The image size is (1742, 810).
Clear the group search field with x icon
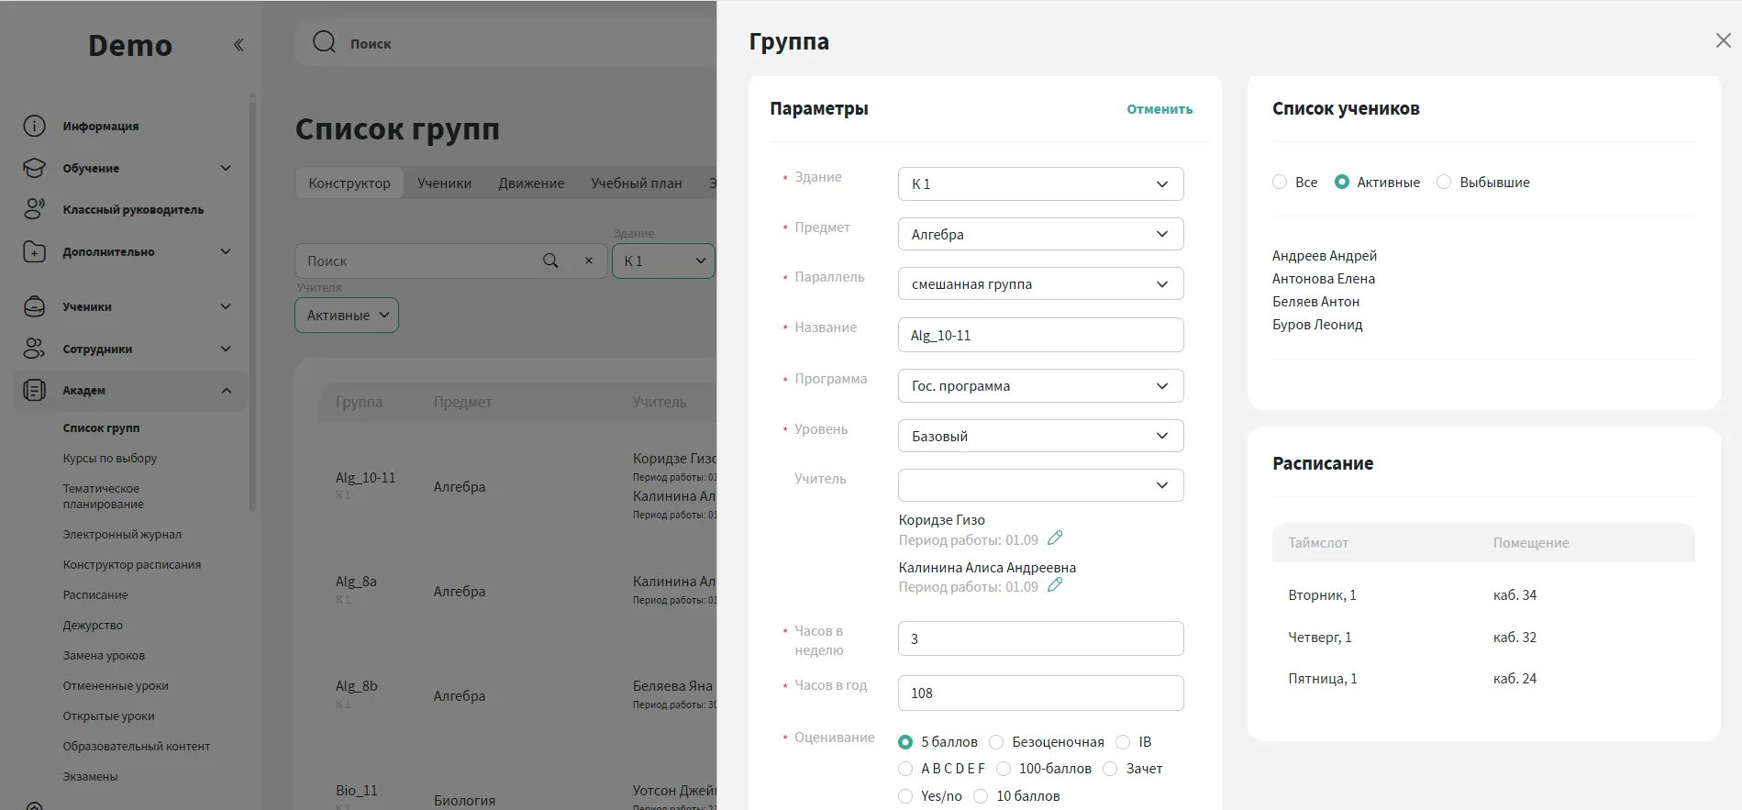pyautogui.click(x=589, y=261)
